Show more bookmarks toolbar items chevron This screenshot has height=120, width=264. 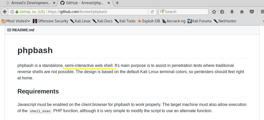click(263, 21)
